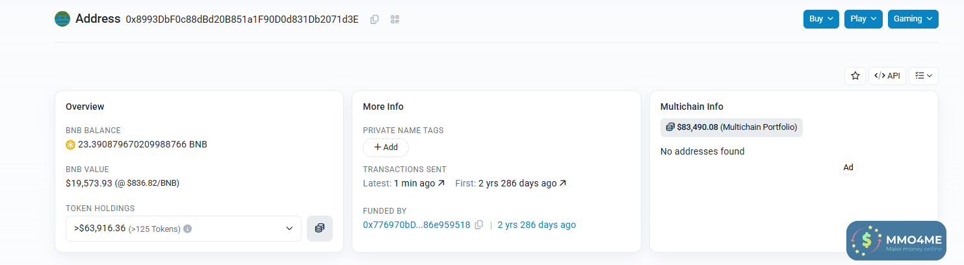Open latest transaction arrow link

(441, 183)
